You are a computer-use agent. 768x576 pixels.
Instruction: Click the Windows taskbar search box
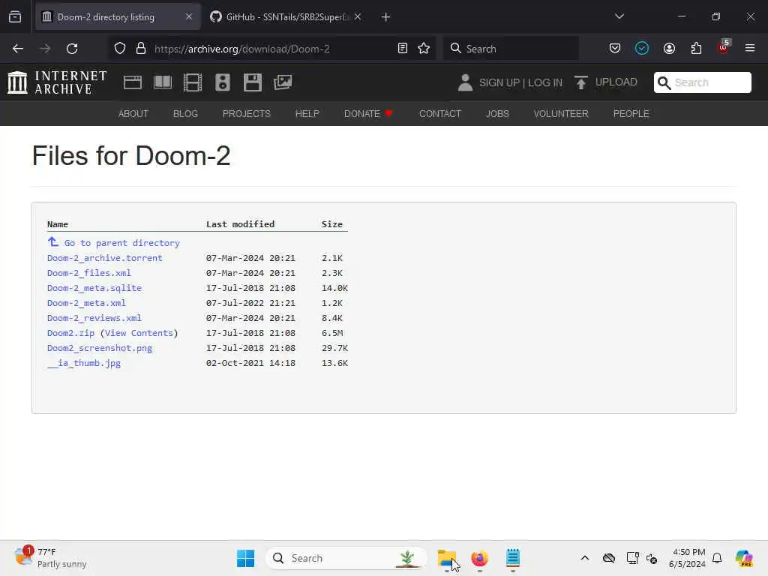coord(346,558)
